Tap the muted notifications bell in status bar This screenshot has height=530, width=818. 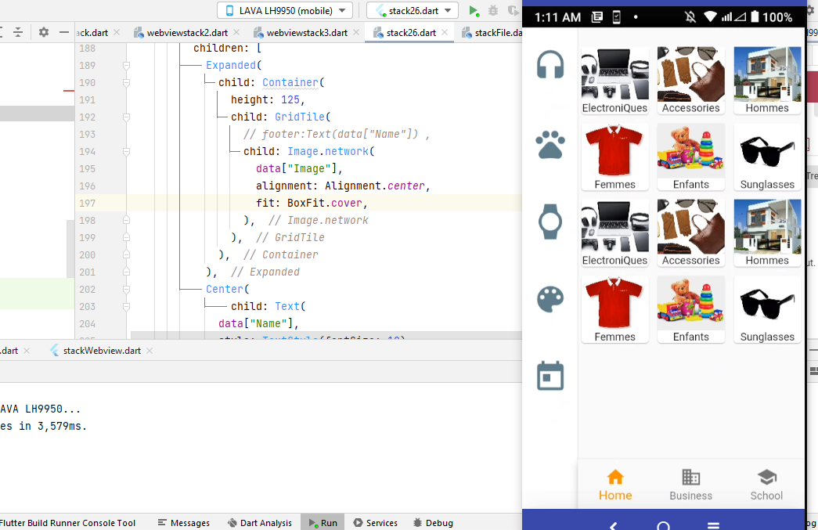click(690, 17)
